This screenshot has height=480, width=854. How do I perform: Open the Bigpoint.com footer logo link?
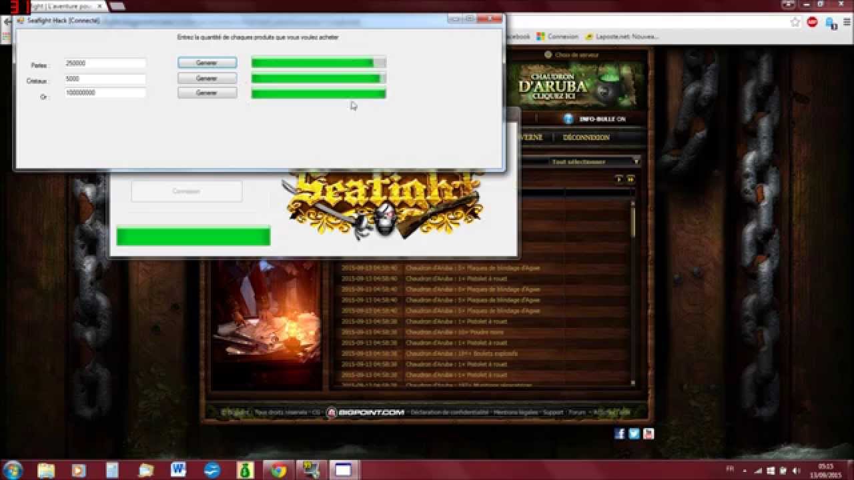(x=366, y=413)
